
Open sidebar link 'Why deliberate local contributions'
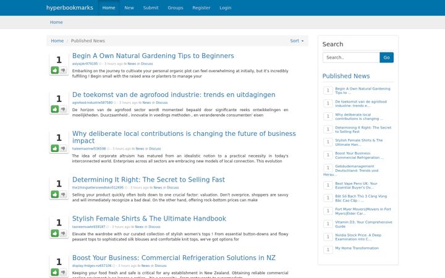click(358, 117)
